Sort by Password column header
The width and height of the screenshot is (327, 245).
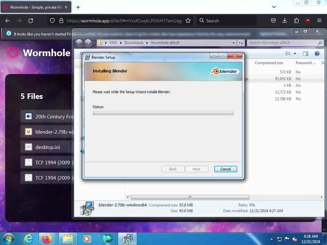coord(306,63)
